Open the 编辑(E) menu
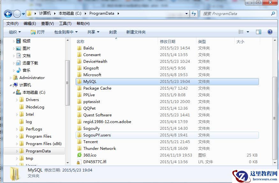 pyautogui.click(x=30, y=24)
